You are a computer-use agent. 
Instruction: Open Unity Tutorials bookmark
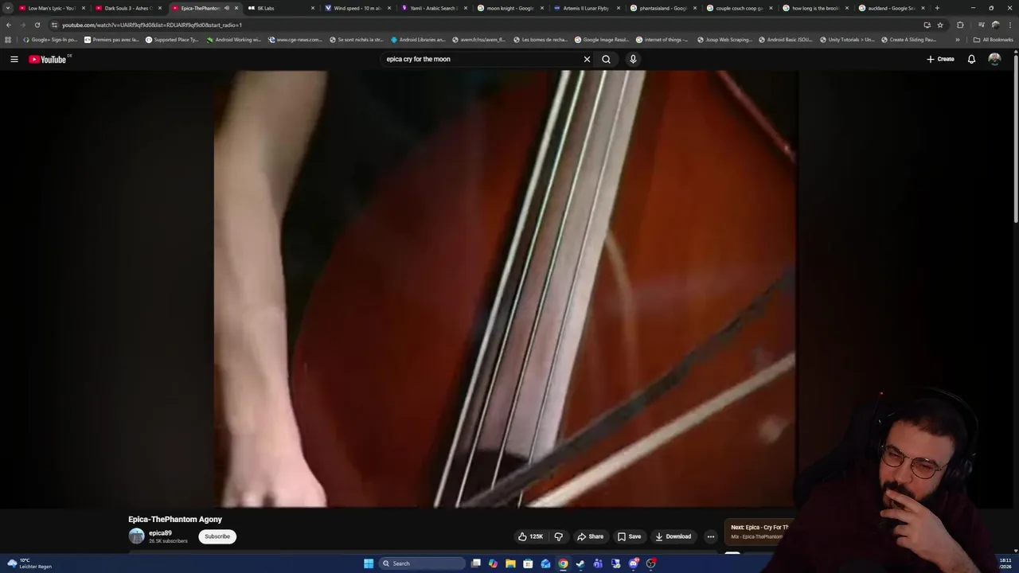coord(846,39)
